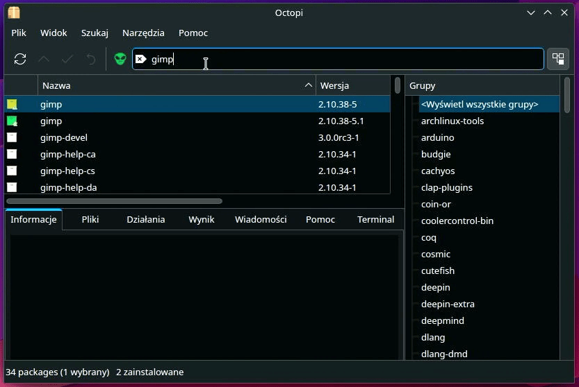Select the coin-or group
The height and width of the screenshot is (387, 579).
pyautogui.click(x=436, y=204)
